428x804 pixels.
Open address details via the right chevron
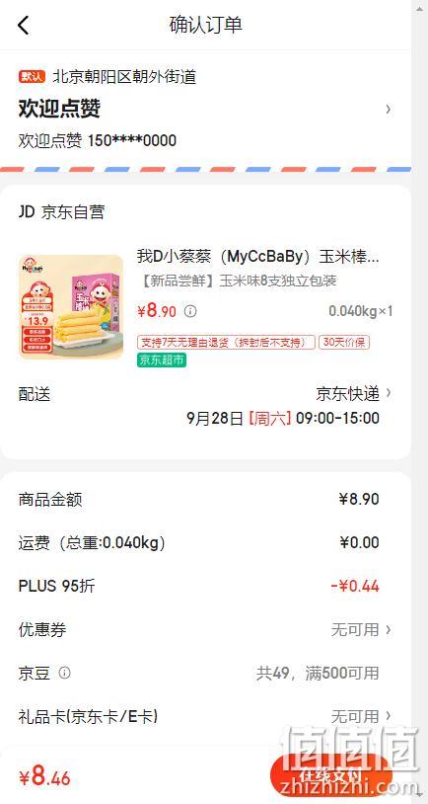pos(389,109)
